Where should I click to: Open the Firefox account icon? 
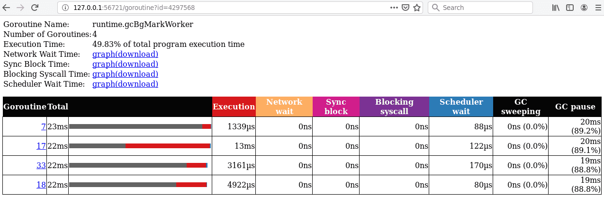584,8
